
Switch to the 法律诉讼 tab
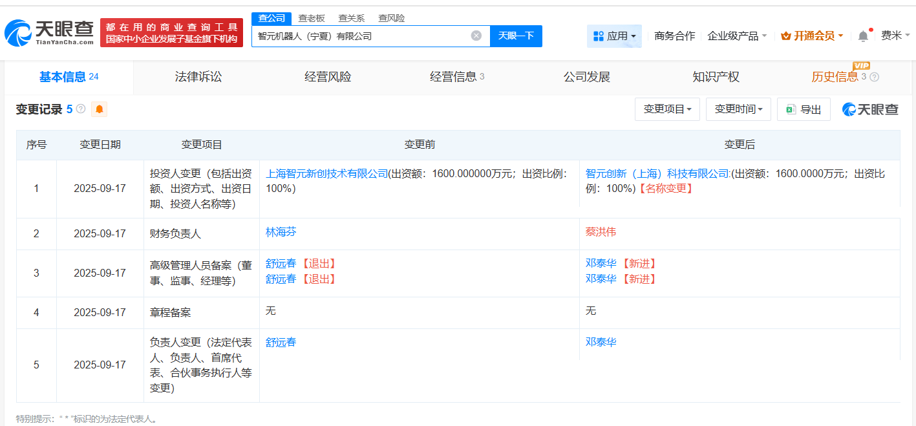197,76
